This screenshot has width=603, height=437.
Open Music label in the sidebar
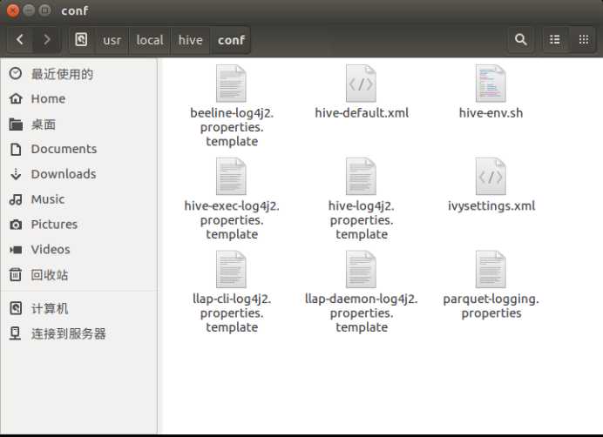pos(48,199)
